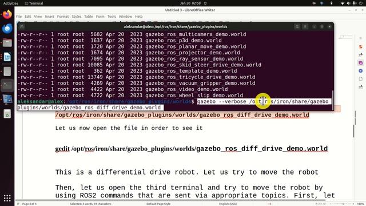Open the Insert menu in Writer
The width and height of the screenshot is (366, 206).
click(50, 17)
